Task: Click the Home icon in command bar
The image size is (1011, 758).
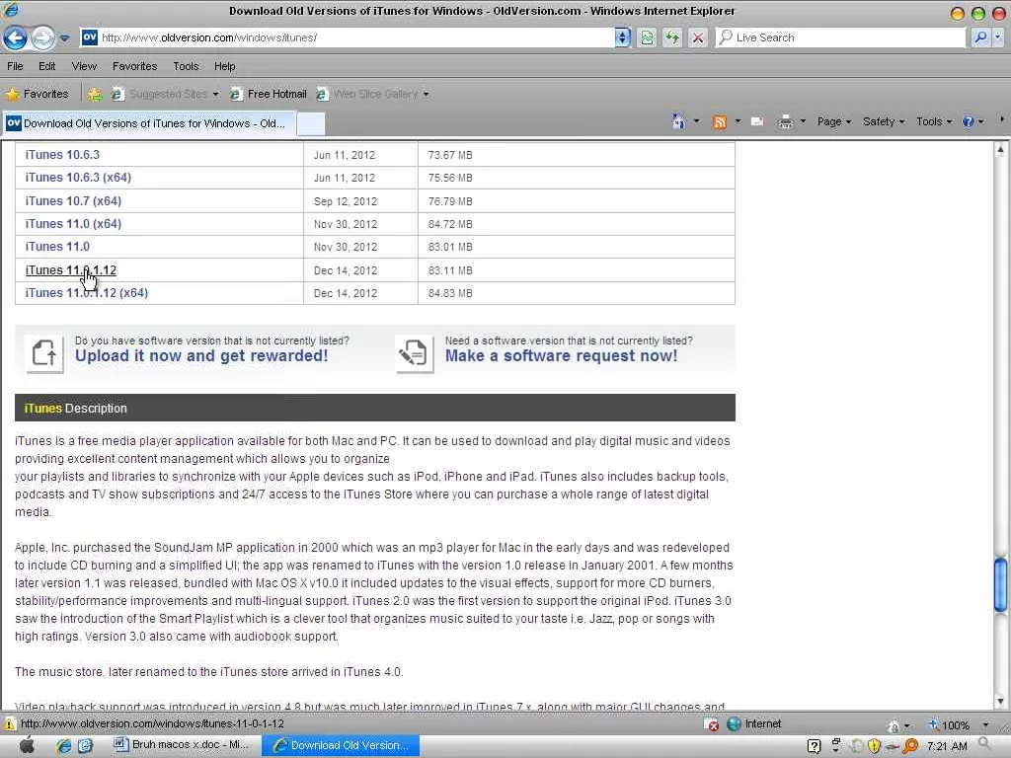Action: pos(678,121)
